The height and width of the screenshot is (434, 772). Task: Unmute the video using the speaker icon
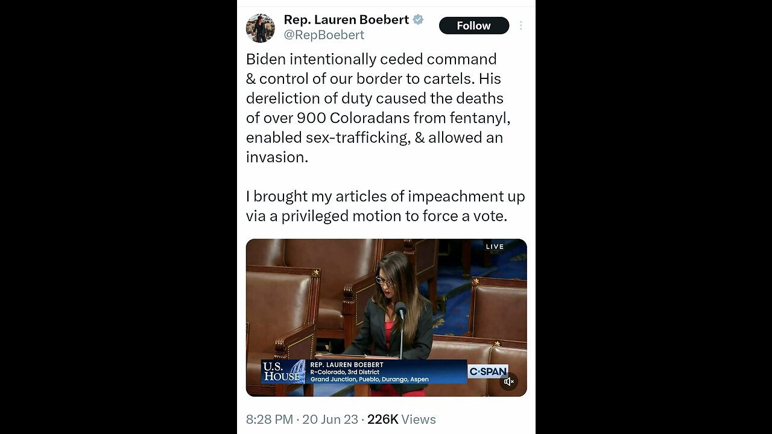508,381
